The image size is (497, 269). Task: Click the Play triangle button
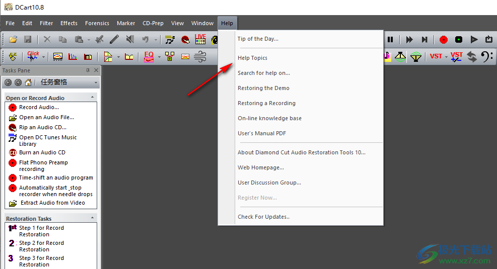tap(474, 40)
